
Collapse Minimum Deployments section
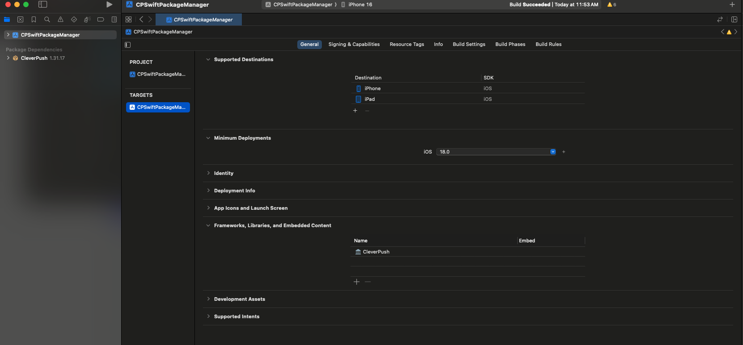tap(208, 138)
